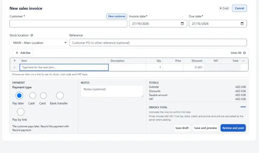Click into the Due date field
The height and width of the screenshot is (153, 259).
click(x=218, y=24)
